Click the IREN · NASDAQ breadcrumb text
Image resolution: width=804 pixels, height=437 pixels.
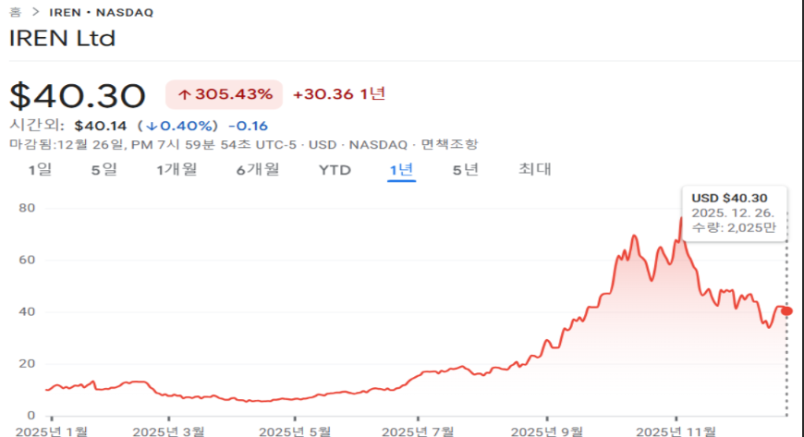point(102,12)
